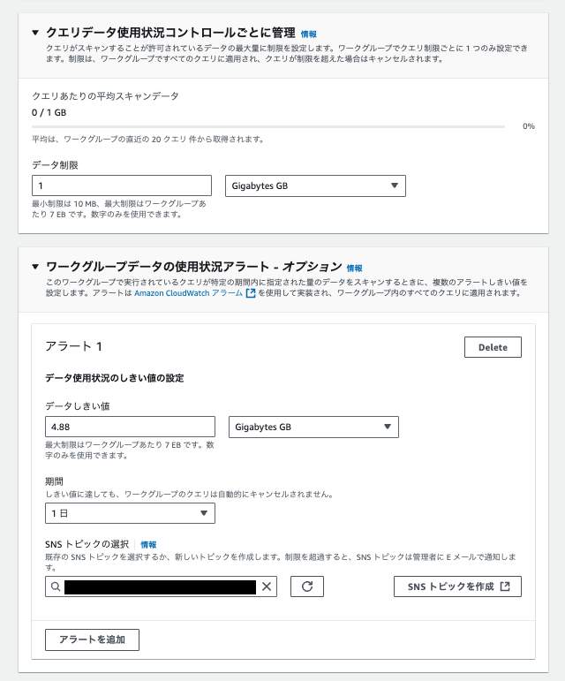Open 情報 link beside クエリデータ使用状況コントロール heading
The height and width of the screenshot is (681, 565).
(x=308, y=34)
